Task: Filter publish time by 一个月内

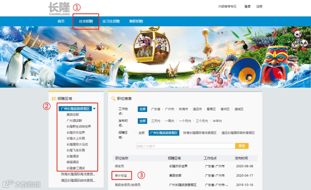Action: pos(185,121)
